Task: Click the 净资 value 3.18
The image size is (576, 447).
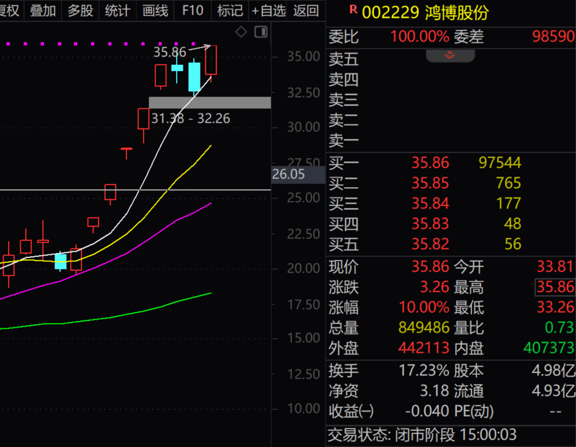Action: [434, 391]
